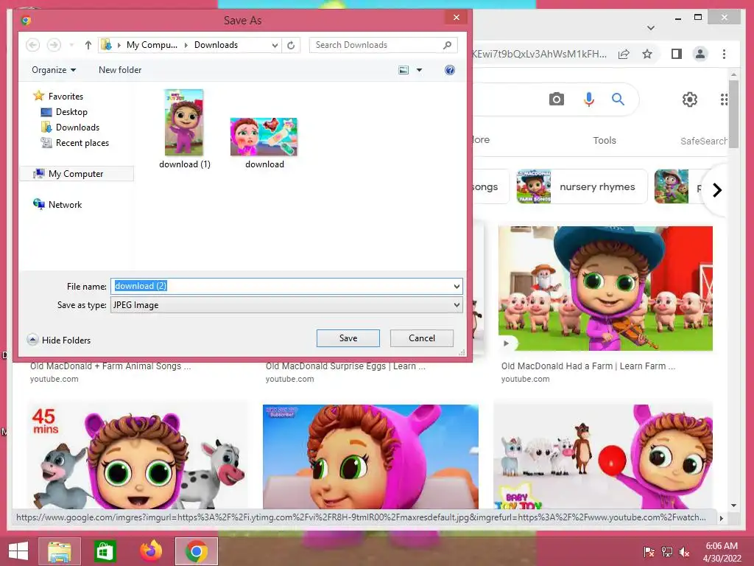Image resolution: width=754 pixels, height=566 pixels.
Task: Click the Tools button in Google Images
Action: pyautogui.click(x=605, y=141)
